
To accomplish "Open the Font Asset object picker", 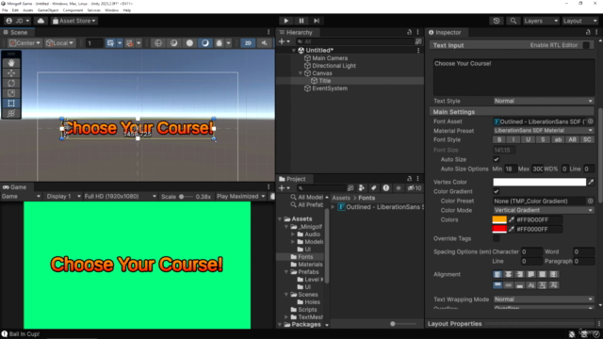I will [591, 121].
